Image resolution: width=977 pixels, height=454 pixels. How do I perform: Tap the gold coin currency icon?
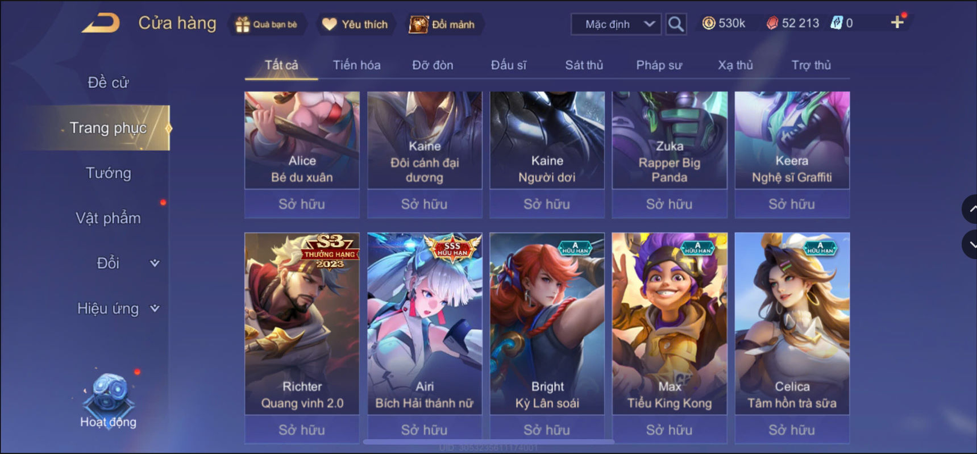click(708, 23)
